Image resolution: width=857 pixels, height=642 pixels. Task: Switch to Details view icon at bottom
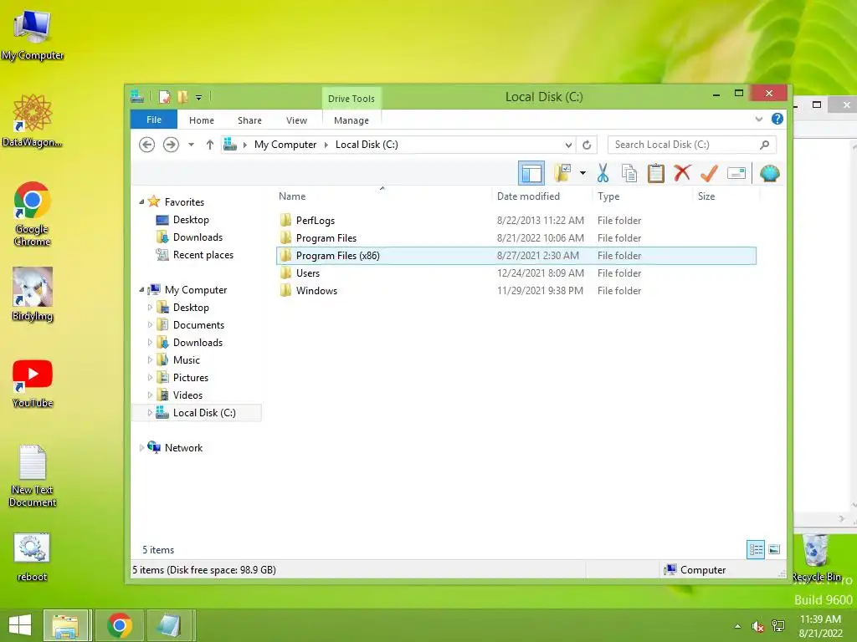tap(756, 549)
